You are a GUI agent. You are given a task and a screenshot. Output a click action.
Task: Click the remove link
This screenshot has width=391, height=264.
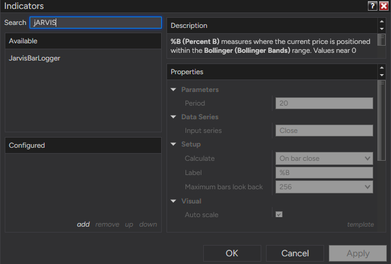(x=107, y=224)
